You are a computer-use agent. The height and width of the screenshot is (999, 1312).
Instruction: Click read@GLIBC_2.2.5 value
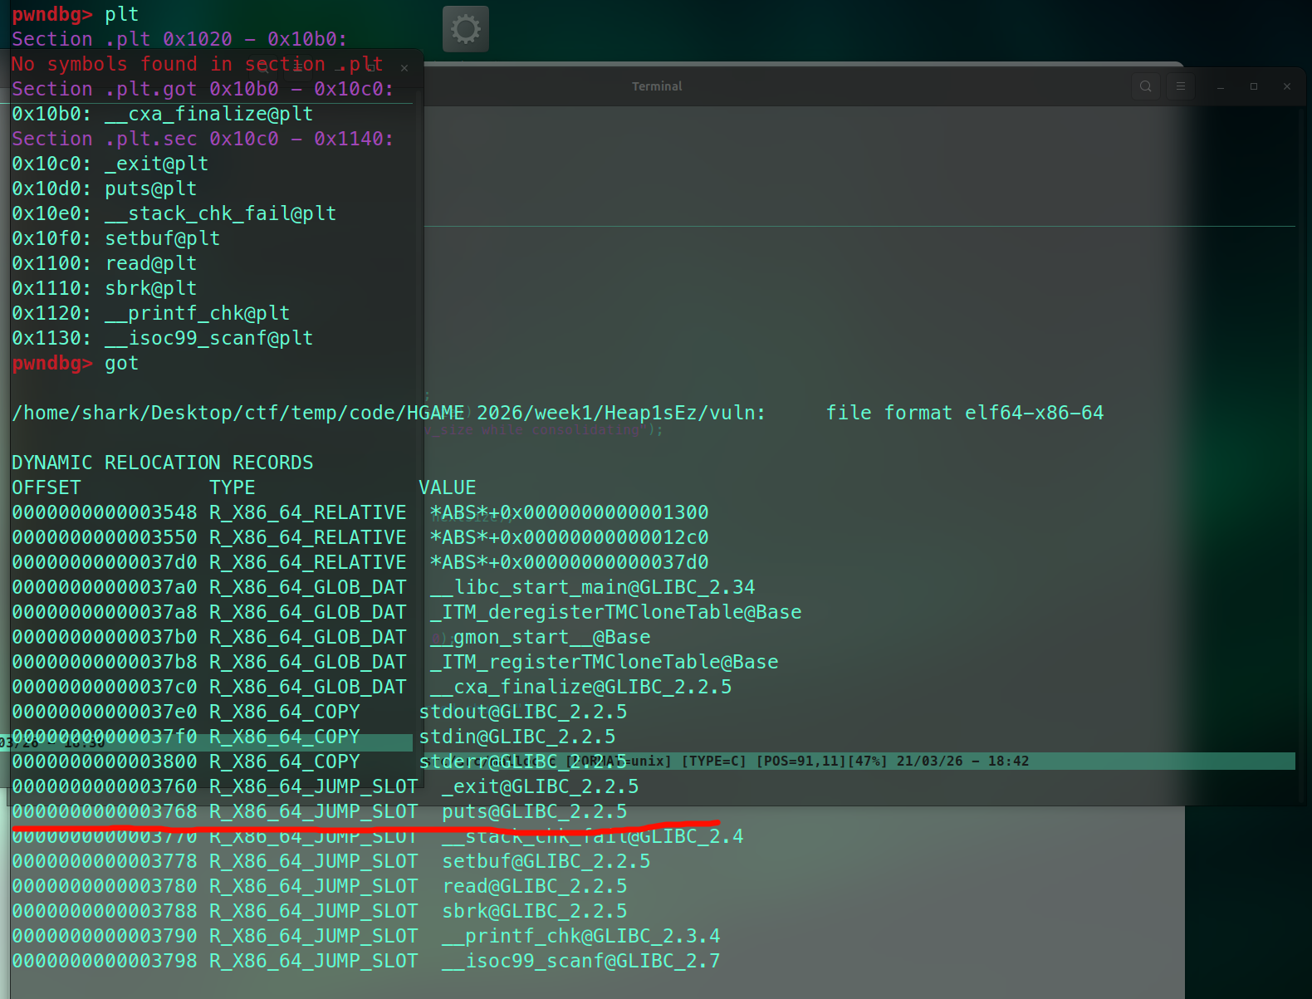pyautogui.click(x=534, y=886)
